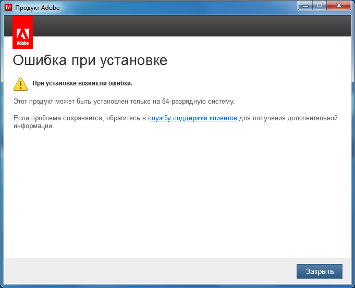Screen dimensions: 355x288
Task: Open the службу поддержки клиентов link
Action: coord(192,118)
